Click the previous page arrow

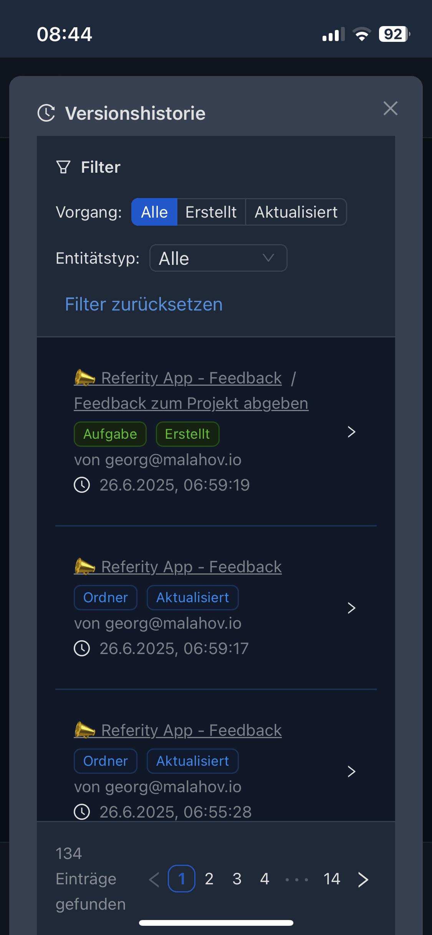154,879
